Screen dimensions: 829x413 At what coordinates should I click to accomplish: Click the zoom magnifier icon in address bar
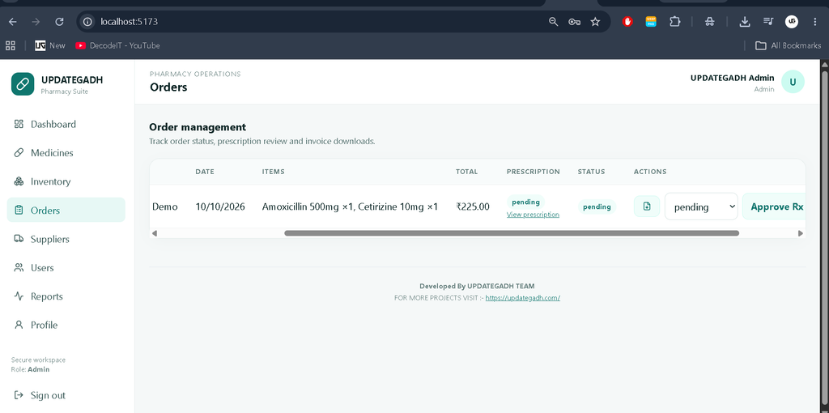click(554, 22)
